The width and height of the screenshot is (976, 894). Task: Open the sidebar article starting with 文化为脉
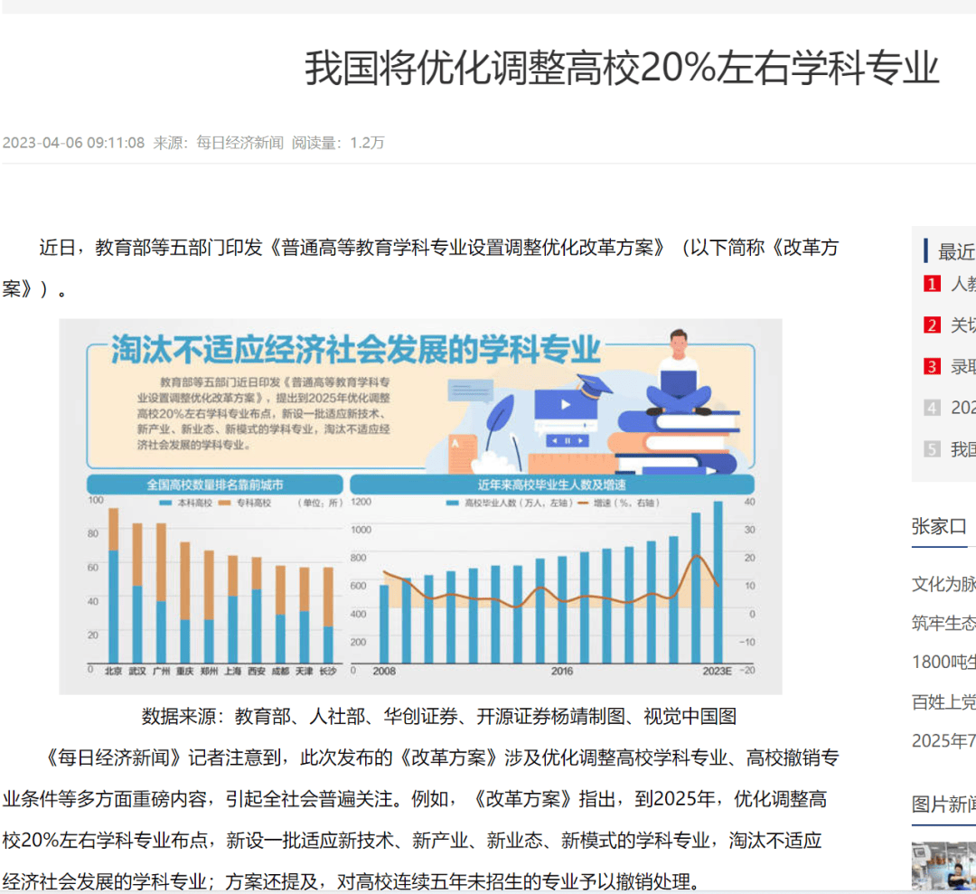943,584
